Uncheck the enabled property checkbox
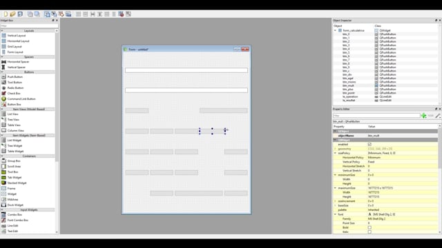Screen dimensions: 442x248 (369, 144)
